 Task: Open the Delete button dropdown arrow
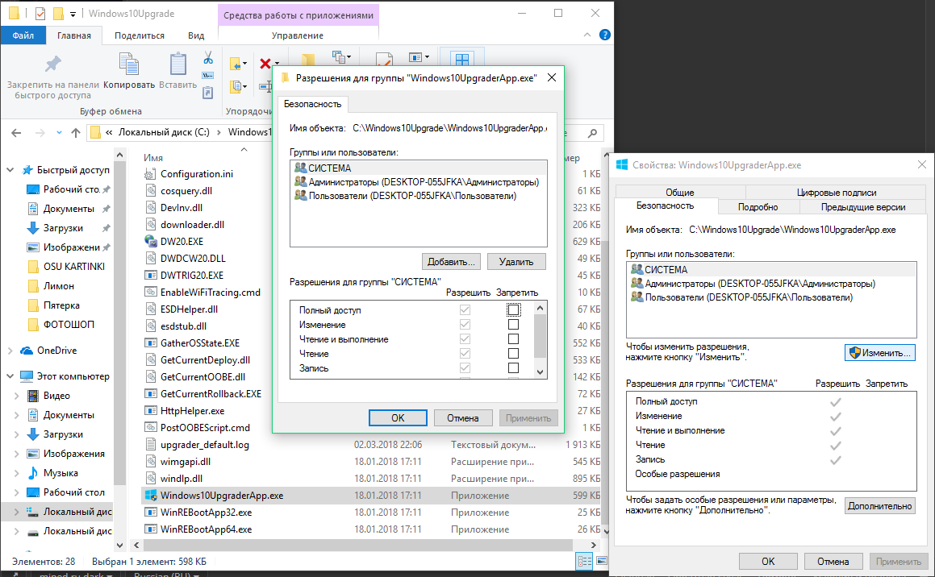point(277,63)
